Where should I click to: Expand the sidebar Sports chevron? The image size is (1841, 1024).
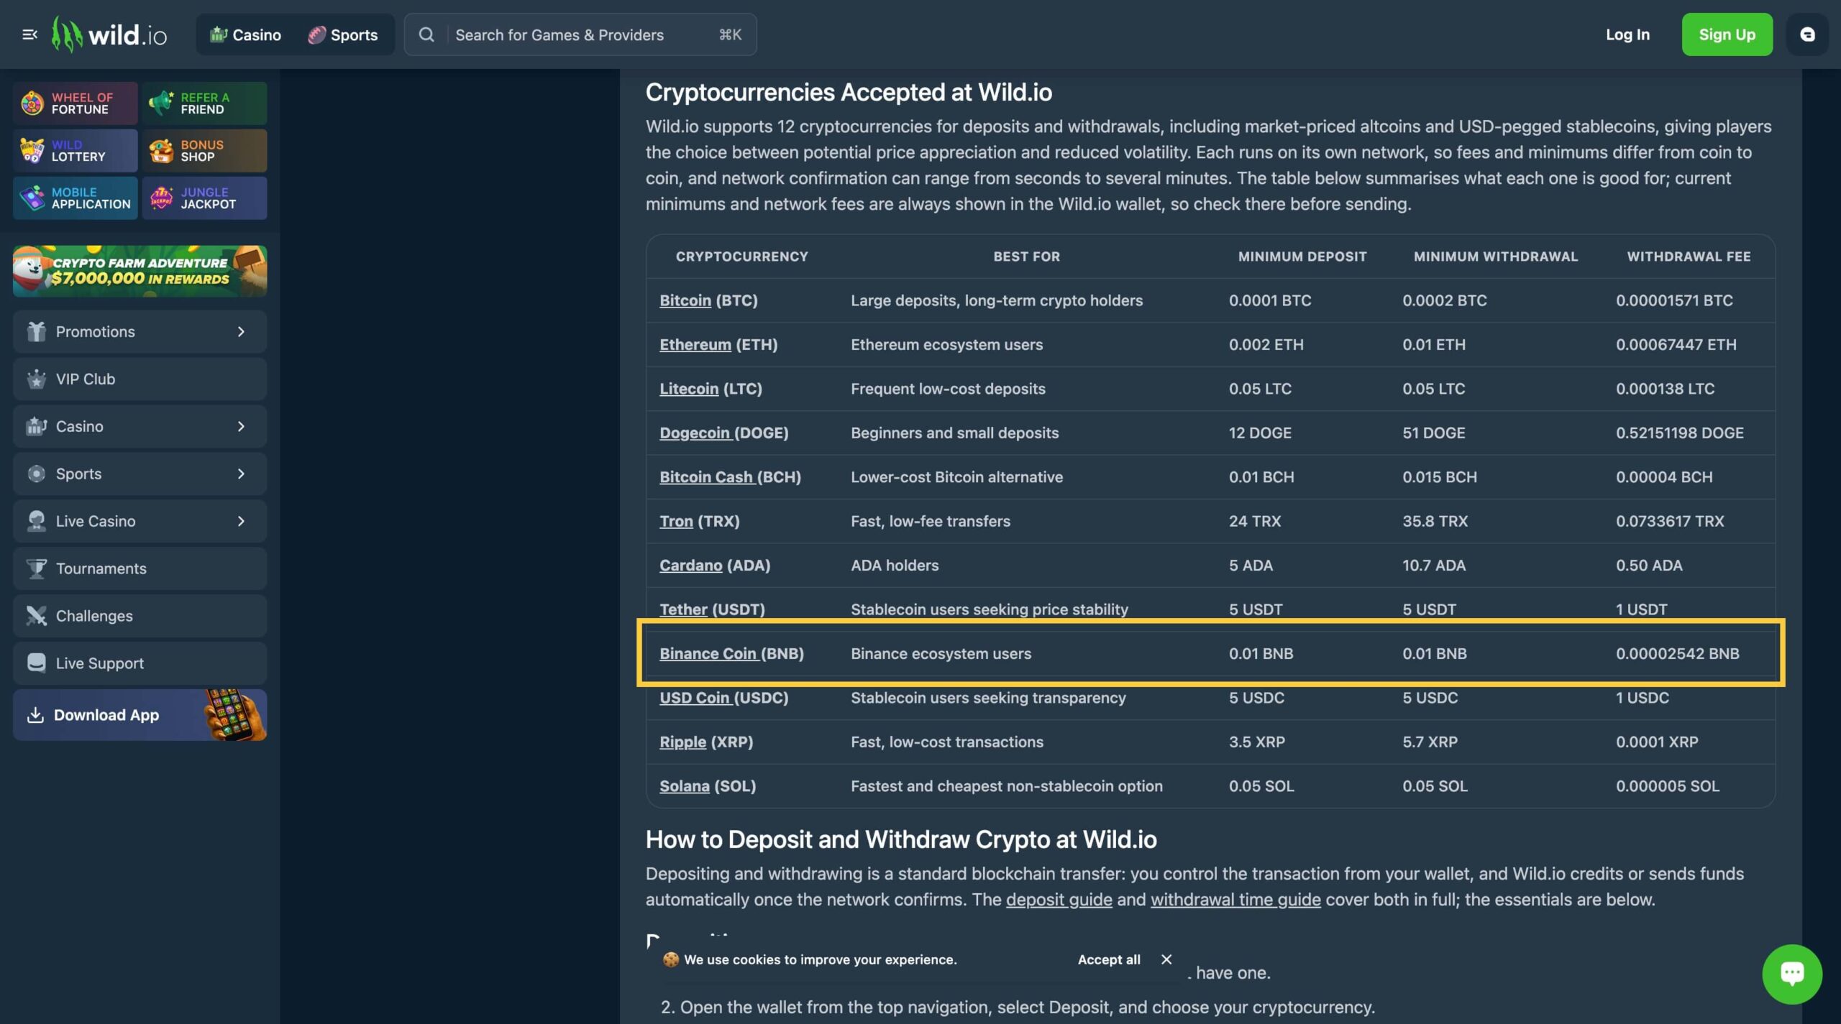tap(241, 474)
